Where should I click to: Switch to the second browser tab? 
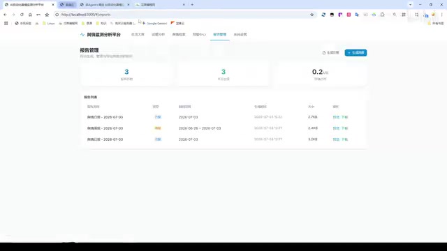(x=67, y=5)
